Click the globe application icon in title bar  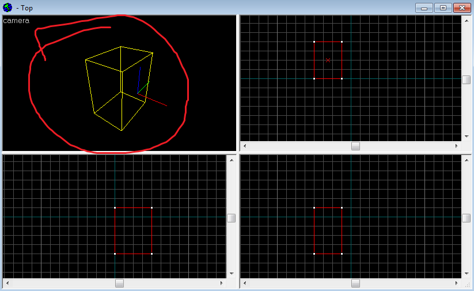7,7
